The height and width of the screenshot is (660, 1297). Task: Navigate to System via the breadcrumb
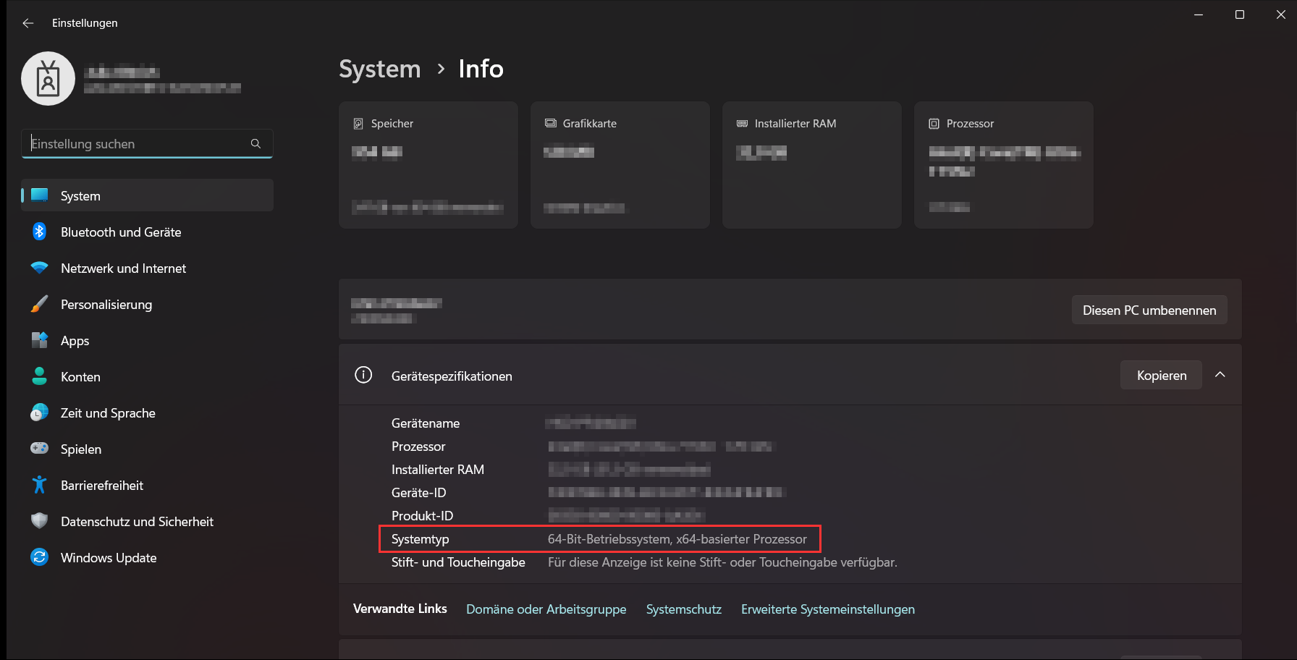(379, 69)
